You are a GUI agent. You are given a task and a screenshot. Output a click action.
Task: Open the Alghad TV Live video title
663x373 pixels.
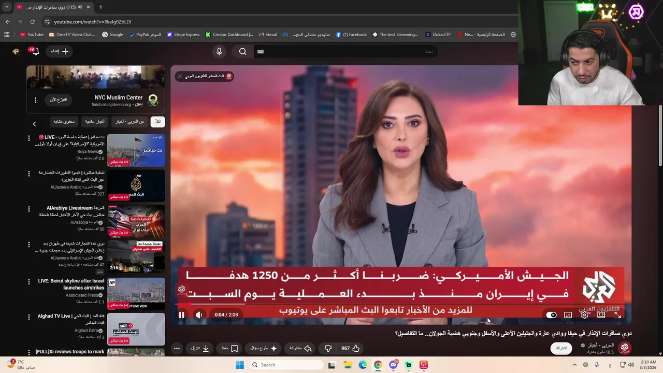[71, 319]
